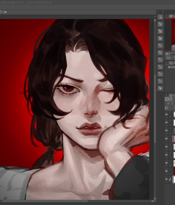
Task: Click the canvas horizontal scrollbar thumb
Action: tap(45, 201)
